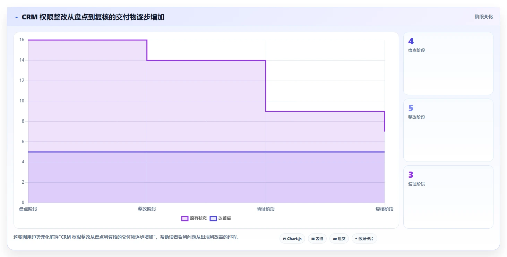
Task: Click the icon inside the Chart.js tag
Action: tap(284, 239)
